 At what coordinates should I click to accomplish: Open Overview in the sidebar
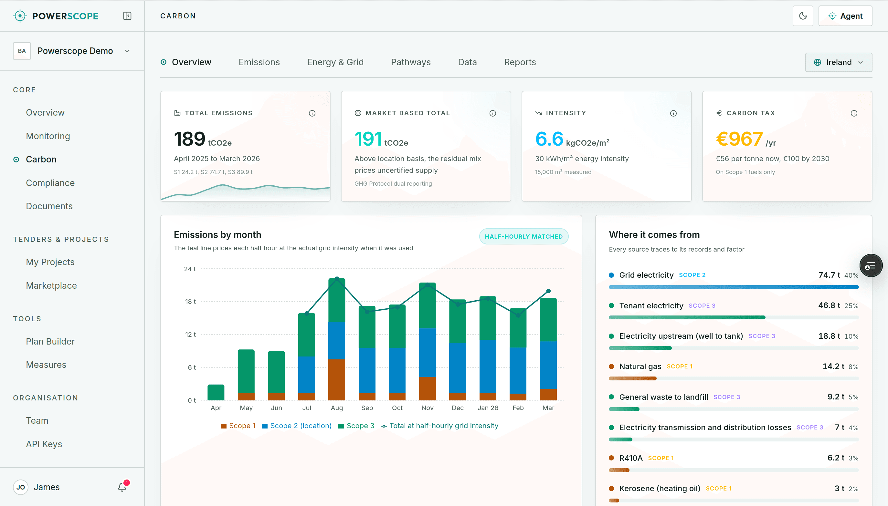(45, 113)
